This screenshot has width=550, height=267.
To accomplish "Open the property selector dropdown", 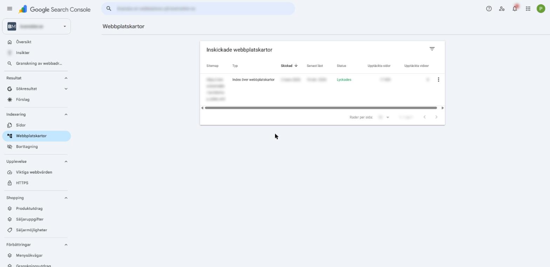I will 36,26.
